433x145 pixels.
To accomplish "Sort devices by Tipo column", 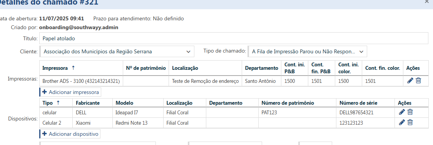I will [56, 103].
